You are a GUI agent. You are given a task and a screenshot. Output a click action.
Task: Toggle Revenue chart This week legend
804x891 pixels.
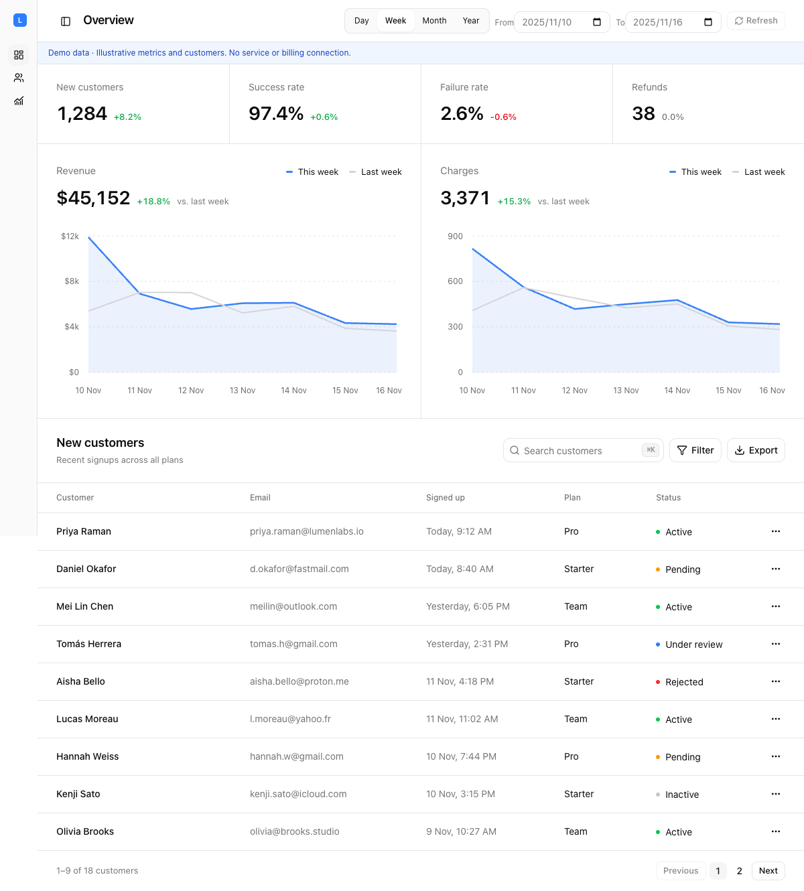point(312,172)
